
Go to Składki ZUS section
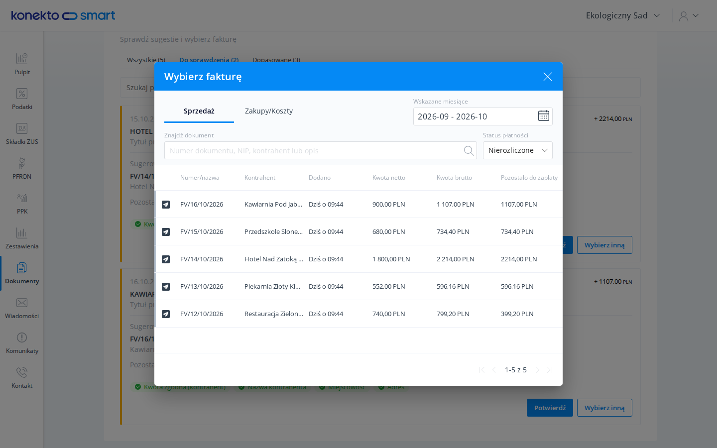(x=22, y=134)
